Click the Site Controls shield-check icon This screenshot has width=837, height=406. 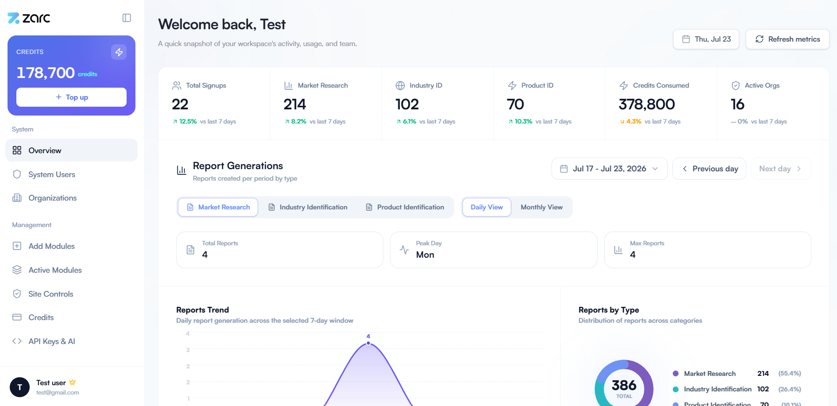pos(17,294)
